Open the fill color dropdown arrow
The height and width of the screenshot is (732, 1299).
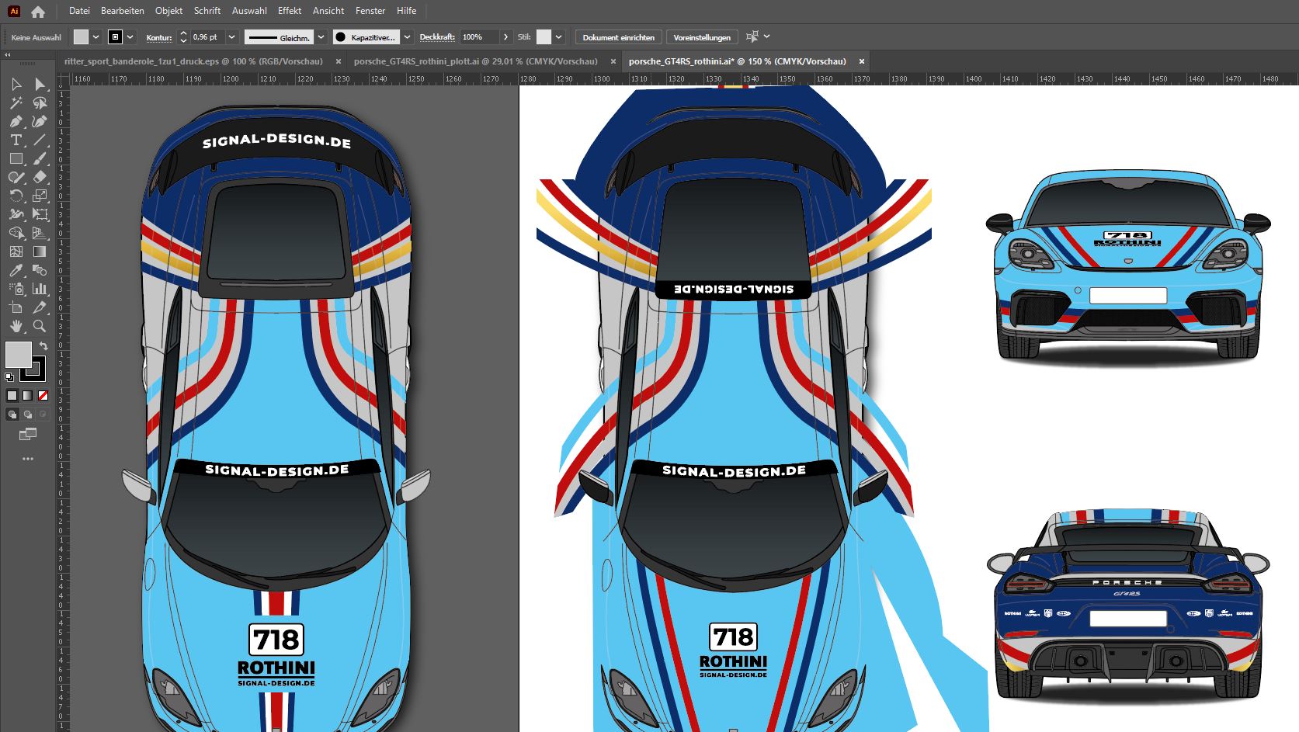point(96,36)
